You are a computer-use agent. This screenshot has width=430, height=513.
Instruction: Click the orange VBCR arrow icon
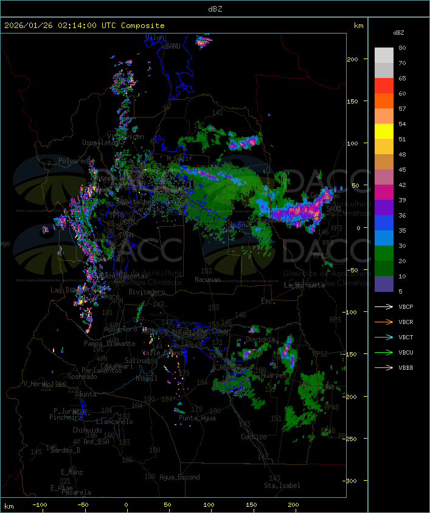[384, 322]
